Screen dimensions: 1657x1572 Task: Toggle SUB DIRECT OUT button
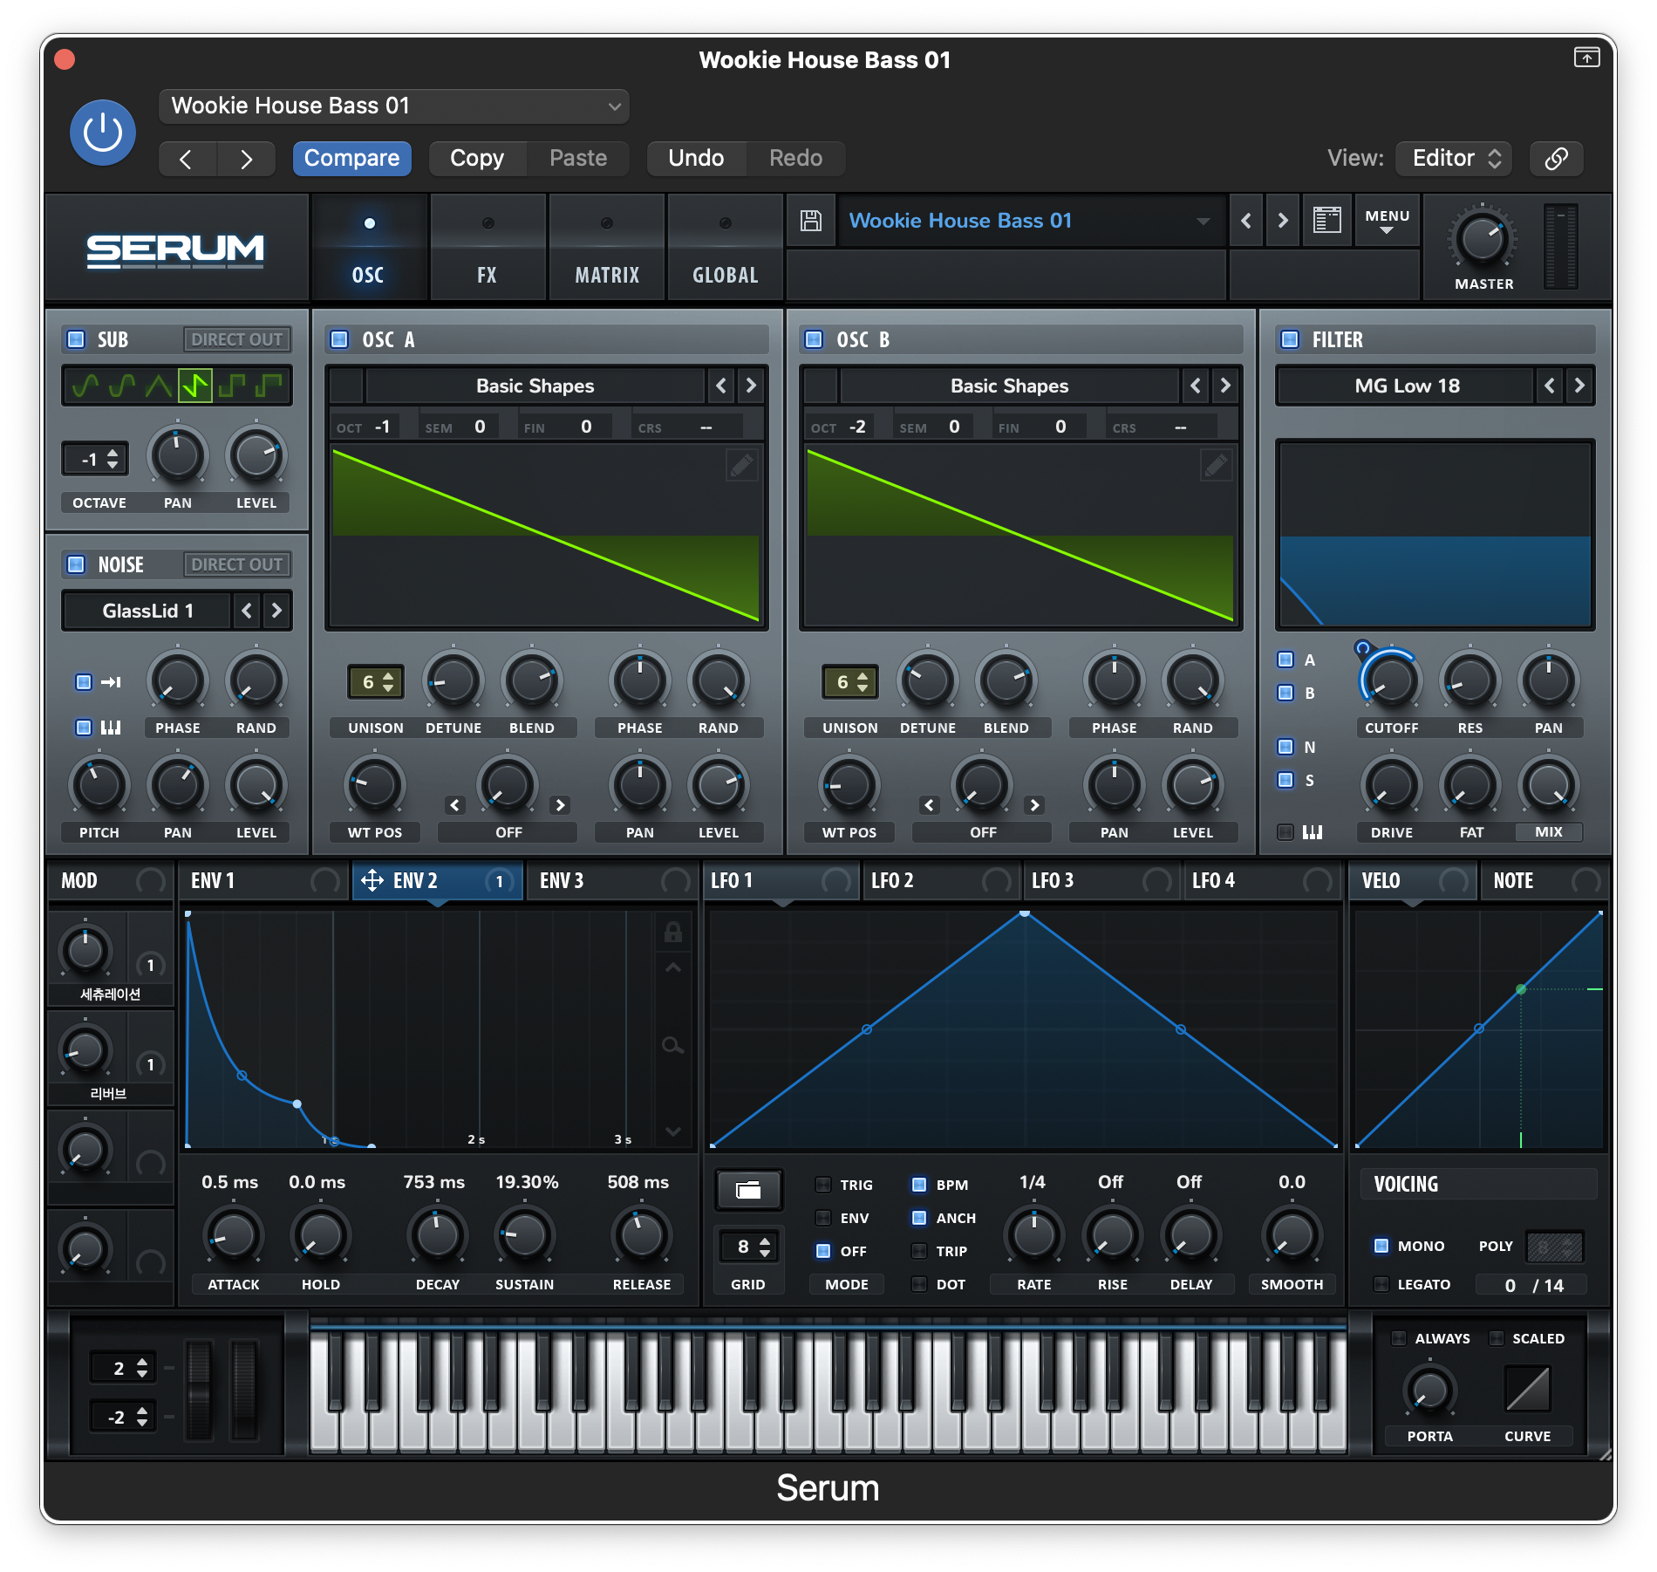[x=236, y=339]
